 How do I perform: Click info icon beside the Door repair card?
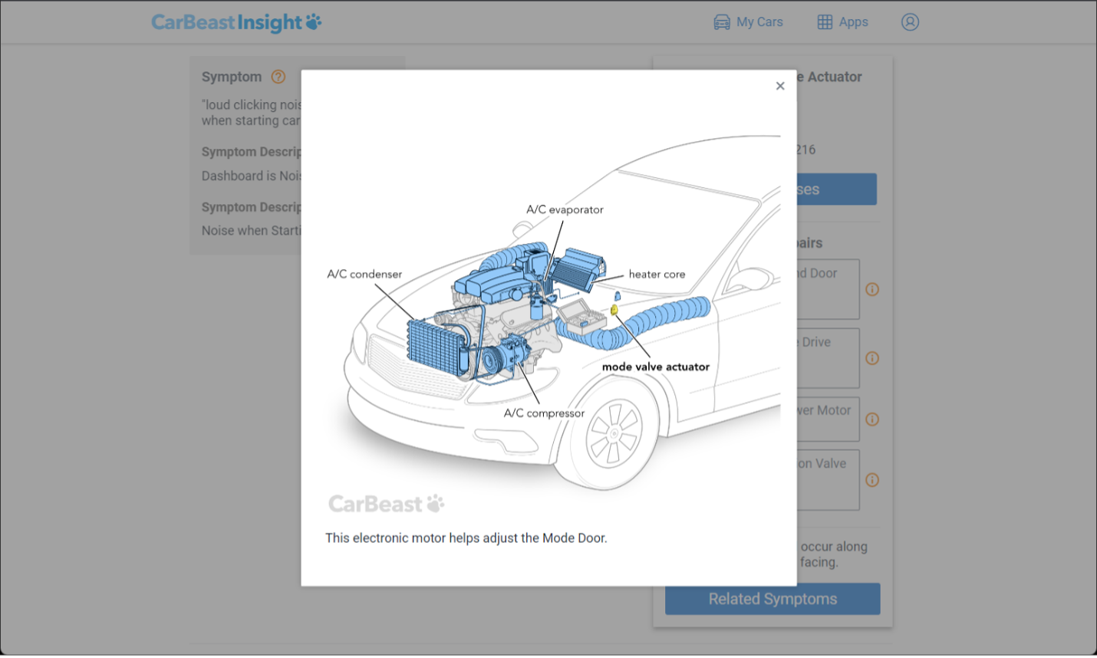click(872, 289)
